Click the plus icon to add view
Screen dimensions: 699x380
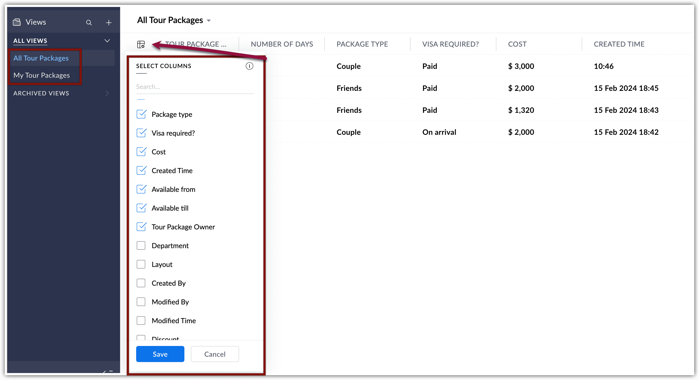pyautogui.click(x=109, y=23)
